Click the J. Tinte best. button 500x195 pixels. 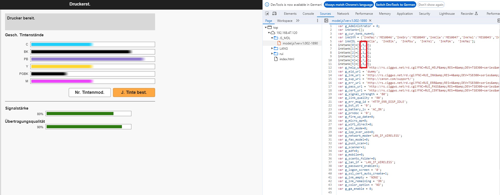134,92
